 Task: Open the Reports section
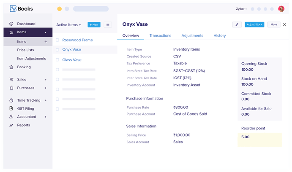pyautogui.click(x=24, y=125)
